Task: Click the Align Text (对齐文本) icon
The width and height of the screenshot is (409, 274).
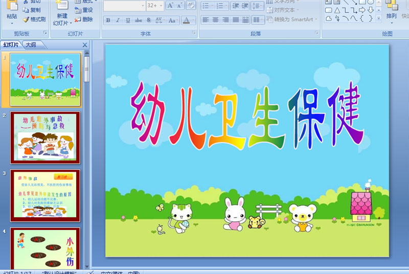Action: (270, 10)
